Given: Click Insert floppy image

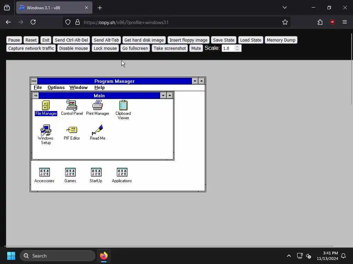Looking at the screenshot, I should point(189,40).
